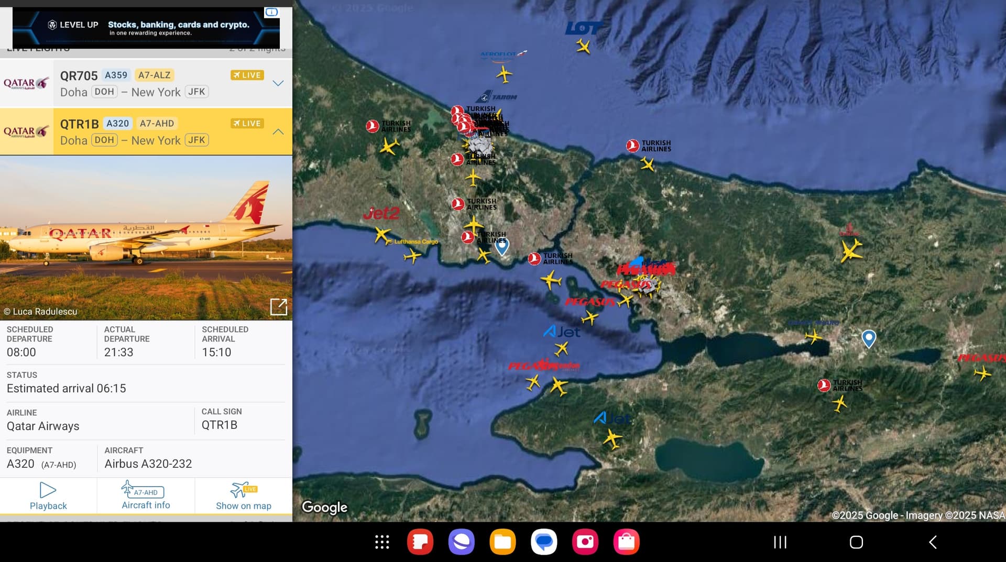This screenshot has width=1006, height=562.
Task: Expand the QR705 flight details
Action: click(278, 83)
